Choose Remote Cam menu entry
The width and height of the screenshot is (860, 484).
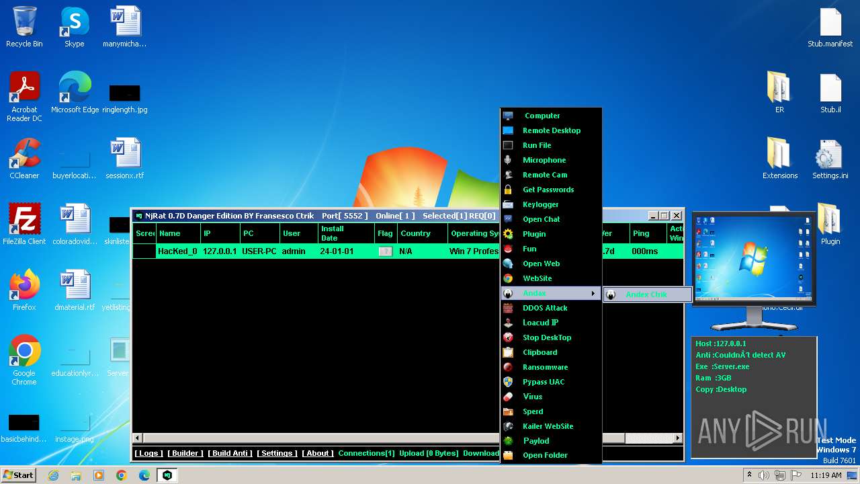pos(551,175)
